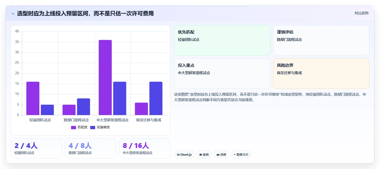
Task: Click the 表格 tag chip
Action: (204, 155)
